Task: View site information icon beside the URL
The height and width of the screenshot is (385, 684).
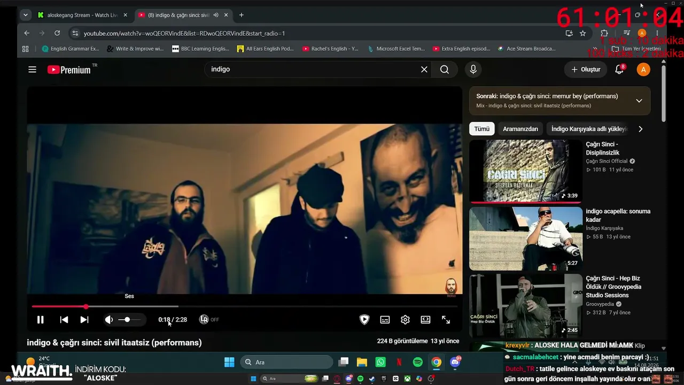Action: [75, 33]
